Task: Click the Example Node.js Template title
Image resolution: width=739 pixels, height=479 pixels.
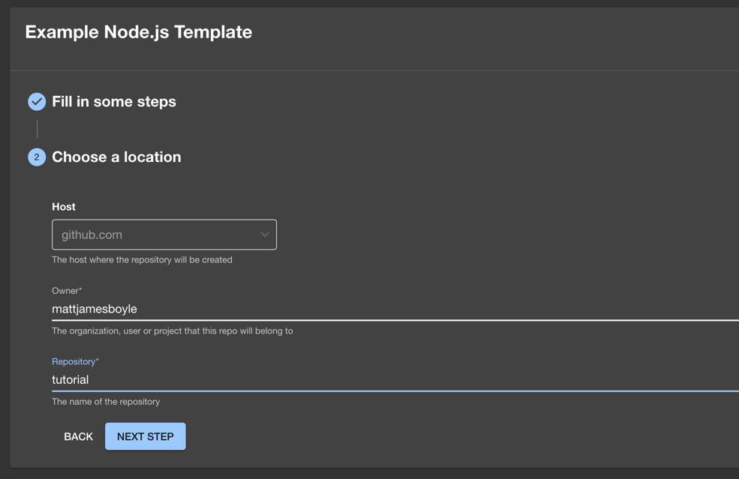Action: pyautogui.click(x=139, y=32)
